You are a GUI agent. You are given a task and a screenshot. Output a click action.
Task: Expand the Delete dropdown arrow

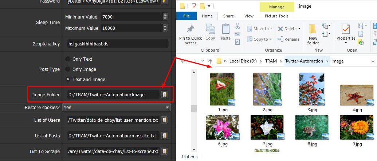299,29
